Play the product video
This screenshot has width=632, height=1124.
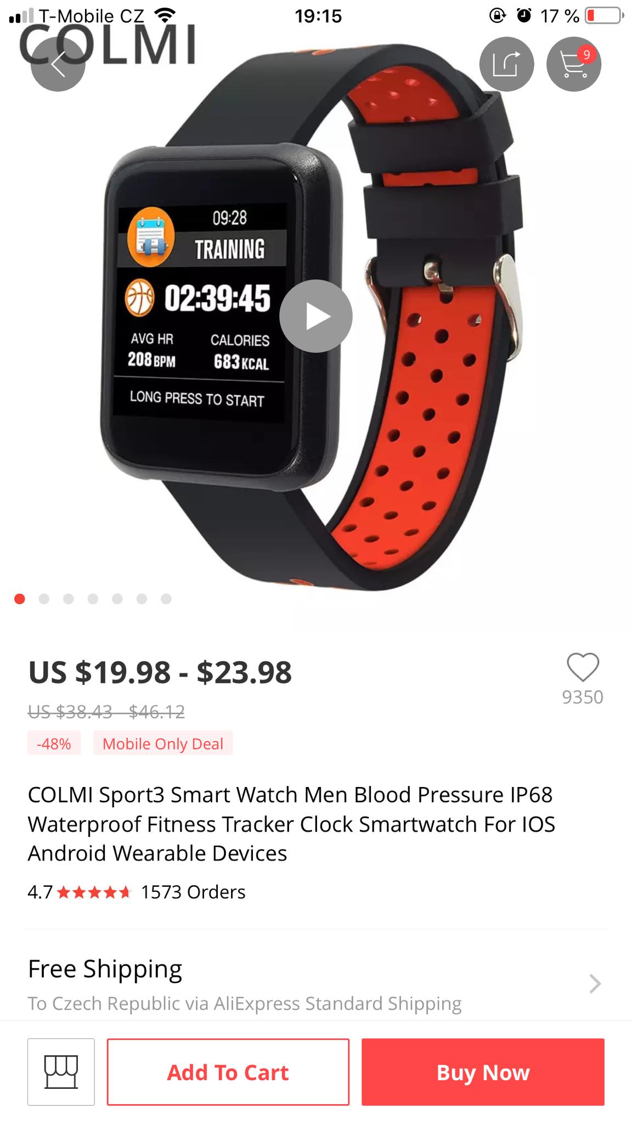pyautogui.click(x=316, y=316)
